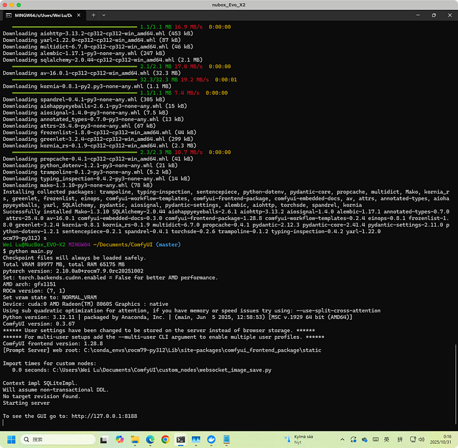Open Microsoft Edge from the taskbar

[x=149, y=439]
